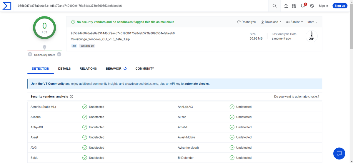Click the BitDefender Undetected check icon

pos(232,158)
